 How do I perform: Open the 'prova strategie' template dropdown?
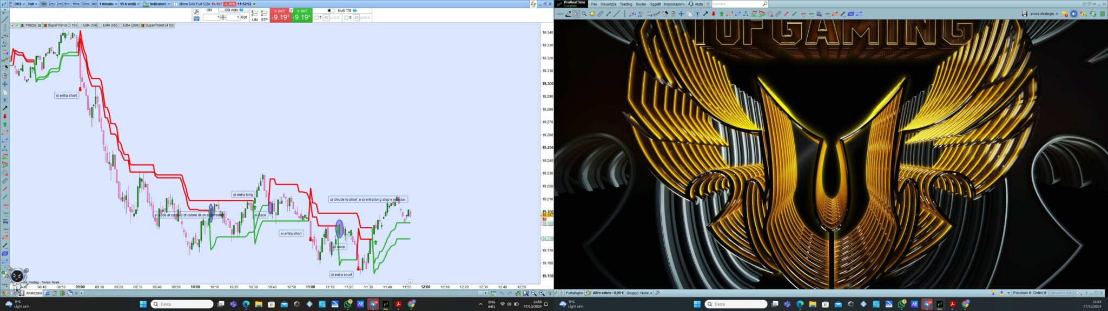[x=1044, y=13]
